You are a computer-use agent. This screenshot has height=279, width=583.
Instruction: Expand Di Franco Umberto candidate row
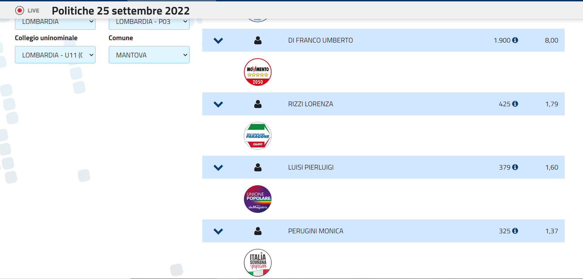[218, 40]
